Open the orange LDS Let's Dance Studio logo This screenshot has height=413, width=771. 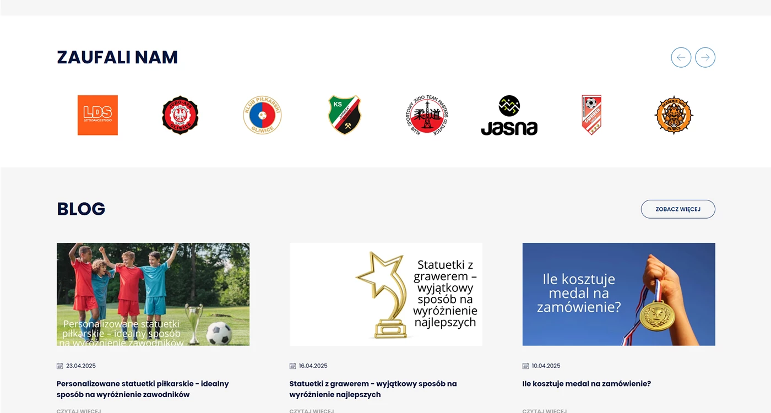pyautogui.click(x=97, y=115)
